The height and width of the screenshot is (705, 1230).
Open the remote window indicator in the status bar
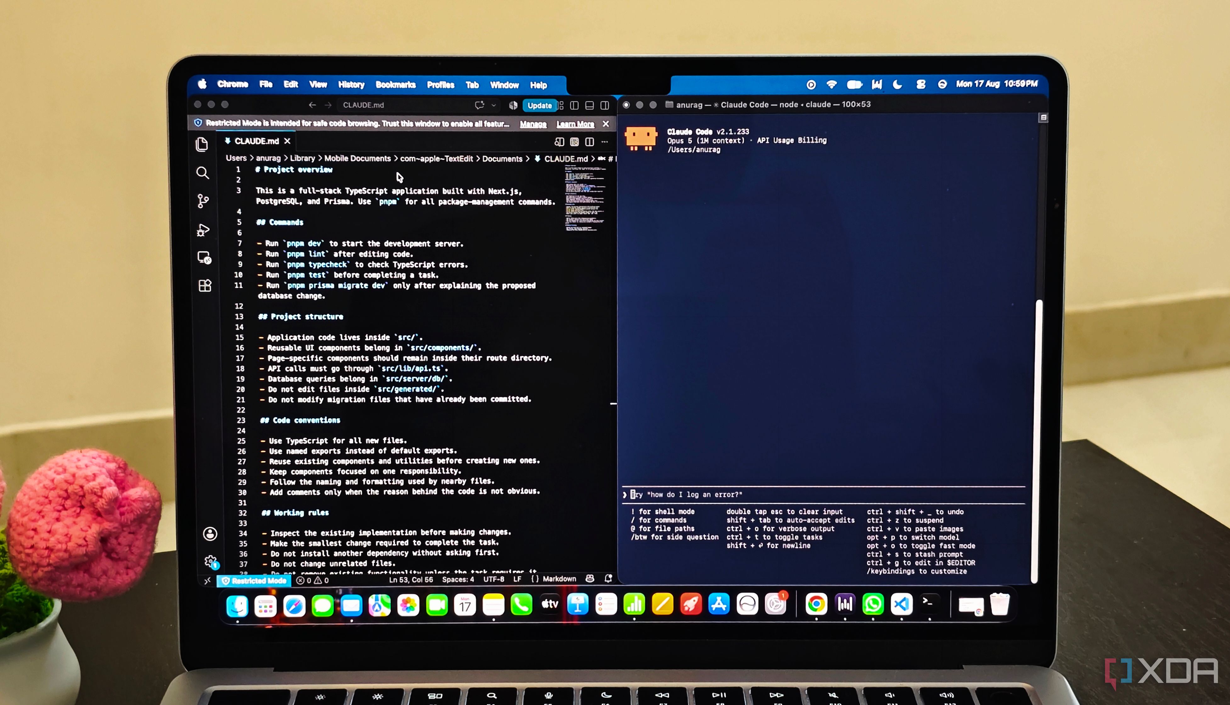[207, 581]
